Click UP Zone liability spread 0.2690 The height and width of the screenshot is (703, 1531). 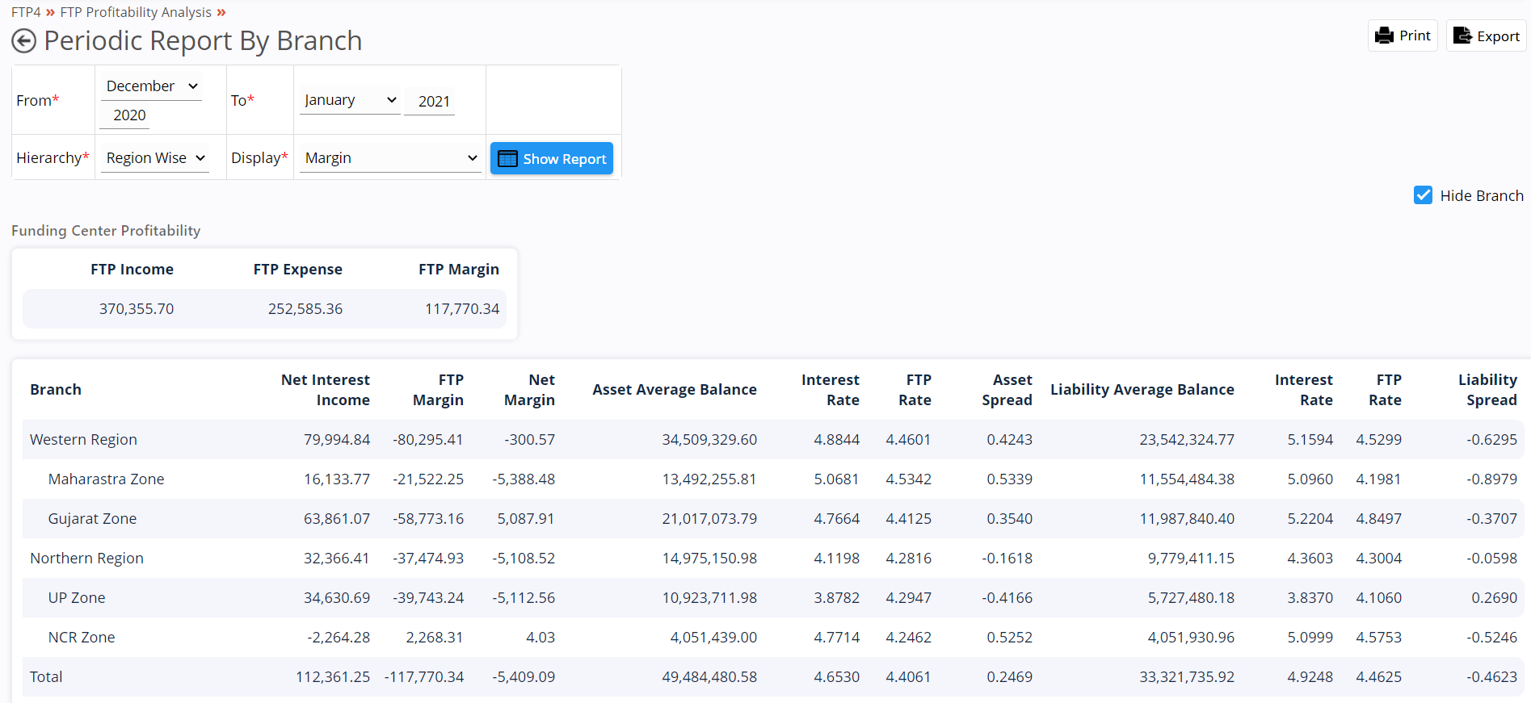coord(1494,598)
